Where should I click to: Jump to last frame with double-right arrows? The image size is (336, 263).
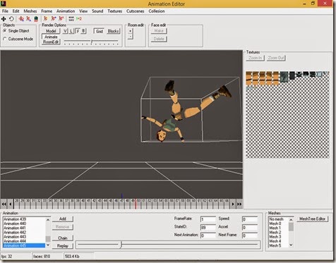239,204
